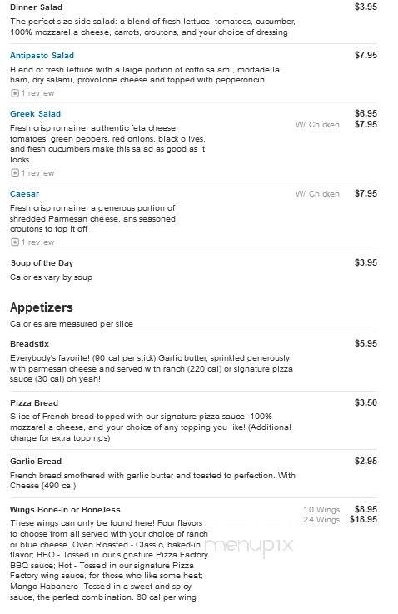Open the 1 review link for Greek Salad
The width and height of the screenshot is (398, 614).
[x=37, y=173]
